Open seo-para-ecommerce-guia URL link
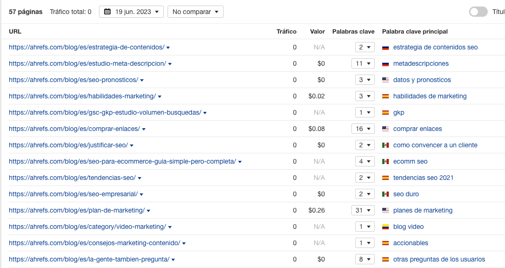This screenshot has height=268, width=505. point(122,162)
